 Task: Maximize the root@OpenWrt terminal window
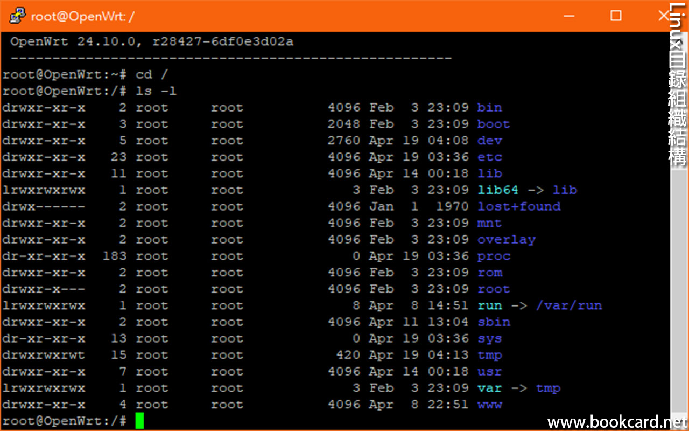point(616,16)
